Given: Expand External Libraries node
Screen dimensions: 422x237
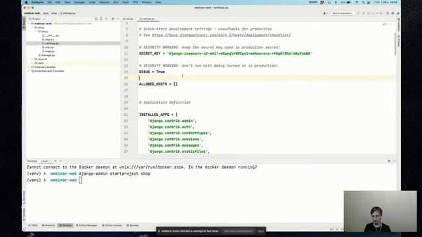Looking at the screenshot, I should coord(28,67).
